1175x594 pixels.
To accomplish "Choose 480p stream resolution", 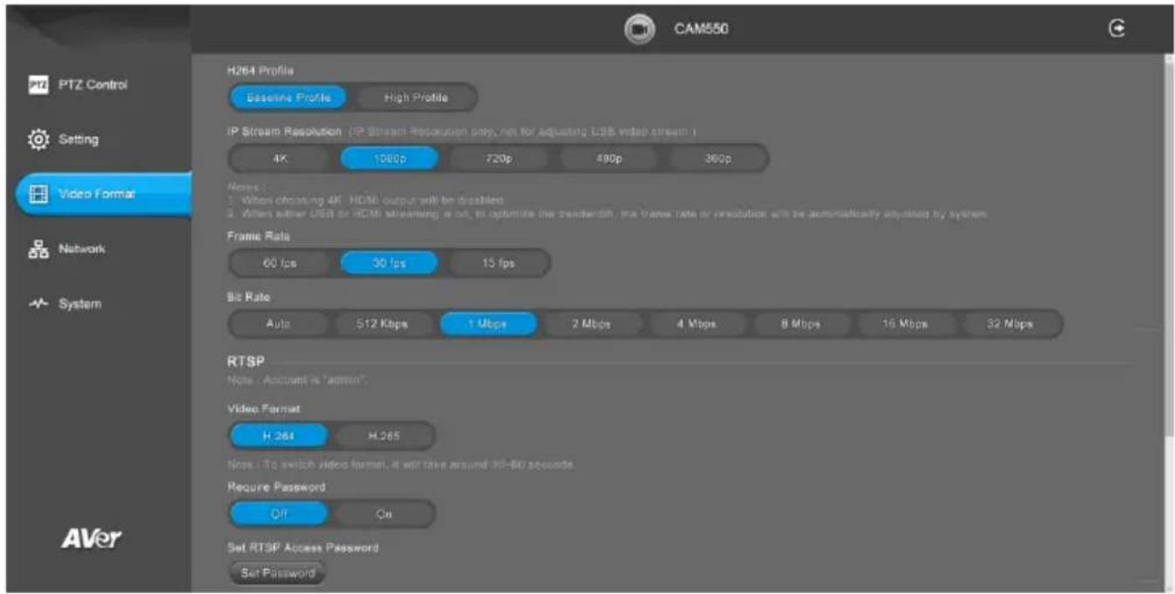I will (x=608, y=159).
